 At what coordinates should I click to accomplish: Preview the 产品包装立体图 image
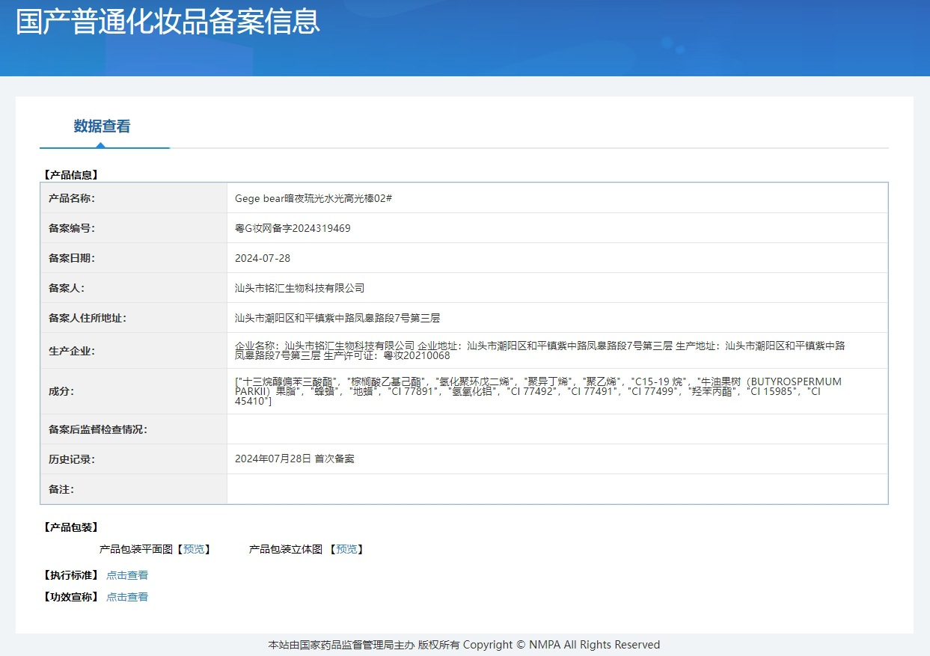346,549
